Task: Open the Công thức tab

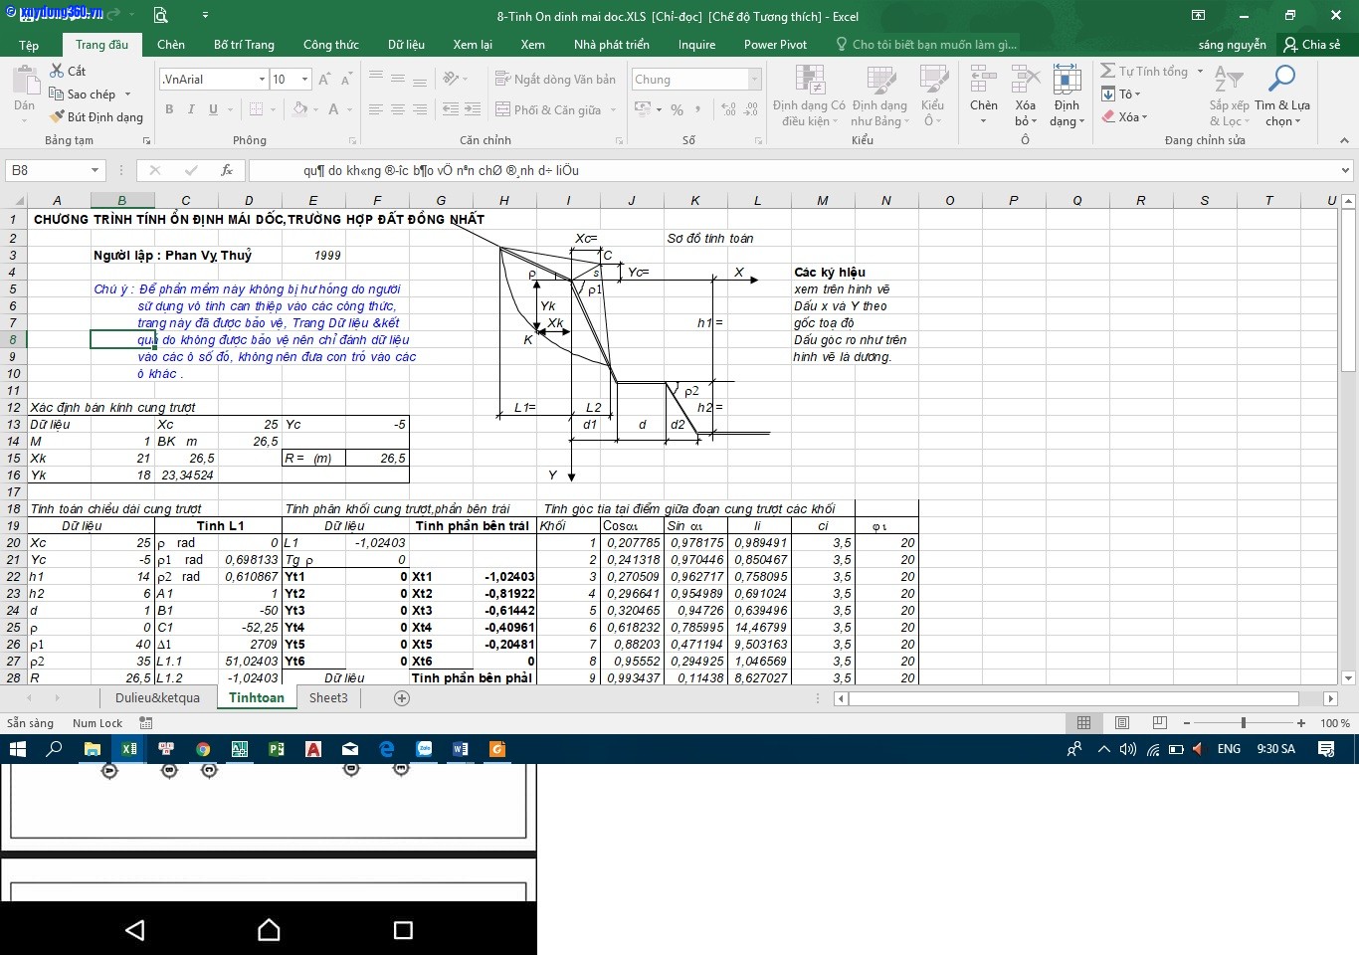Action: 331,45
